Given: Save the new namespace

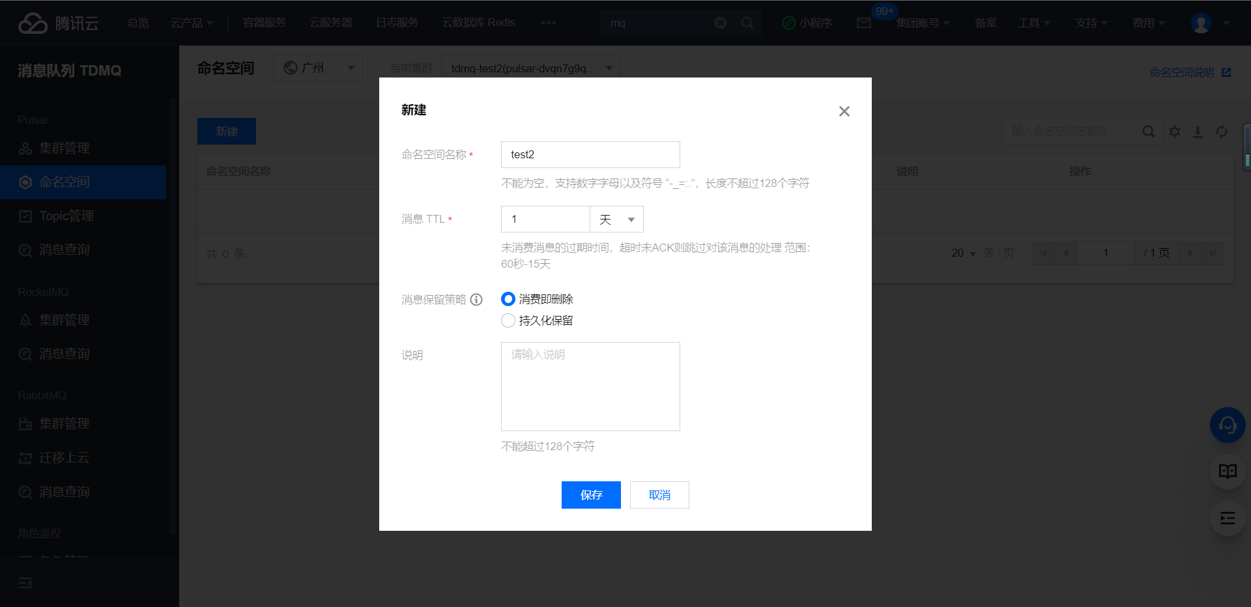Looking at the screenshot, I should click(x=590, y=495).
